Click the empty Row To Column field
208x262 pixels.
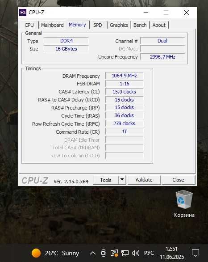[x=124, y=156]
